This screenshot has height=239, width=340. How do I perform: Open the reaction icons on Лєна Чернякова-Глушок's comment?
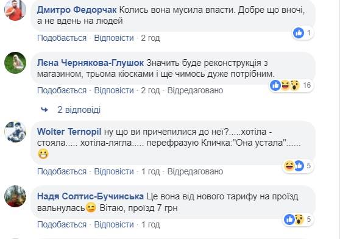point(285,85)
